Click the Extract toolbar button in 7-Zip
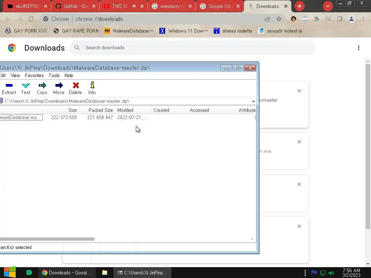The image size is (371, 278). (9, 88)
